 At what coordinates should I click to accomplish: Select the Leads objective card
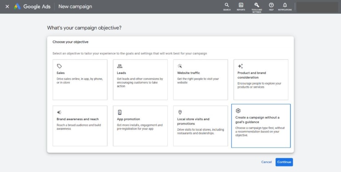(x=140, y=80)
